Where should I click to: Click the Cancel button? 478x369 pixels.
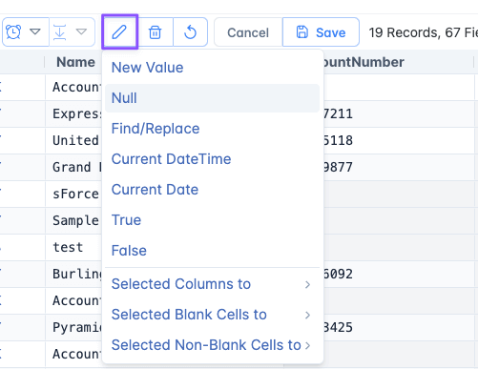coord(248,32)
